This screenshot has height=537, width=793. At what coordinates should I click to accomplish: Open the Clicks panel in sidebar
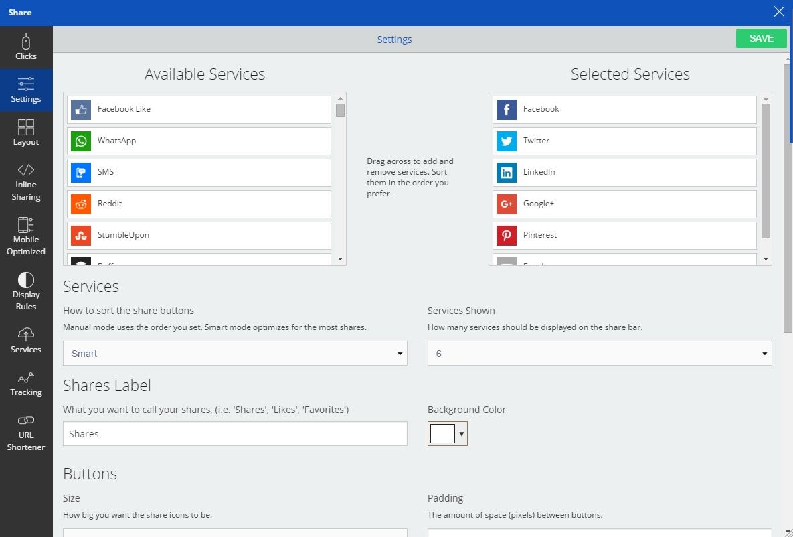pos(26,47)
